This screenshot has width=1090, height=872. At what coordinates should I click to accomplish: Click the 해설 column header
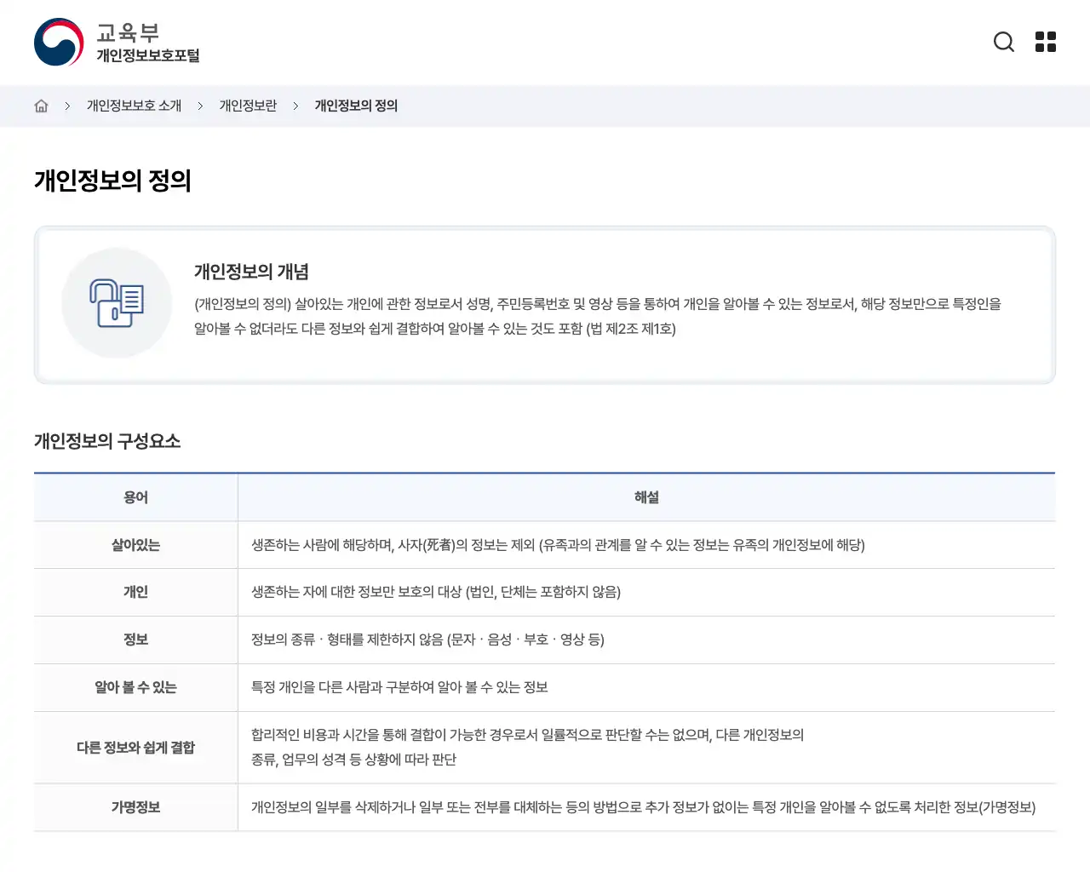(x=648, y=497)
